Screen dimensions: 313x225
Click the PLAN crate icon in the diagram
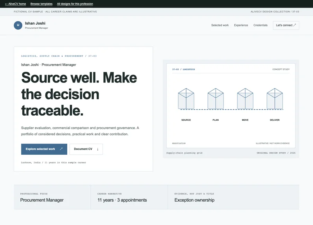tap(216, 99)
